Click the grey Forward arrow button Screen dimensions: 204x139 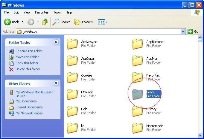pyautogui.click(x=31, y=22)
